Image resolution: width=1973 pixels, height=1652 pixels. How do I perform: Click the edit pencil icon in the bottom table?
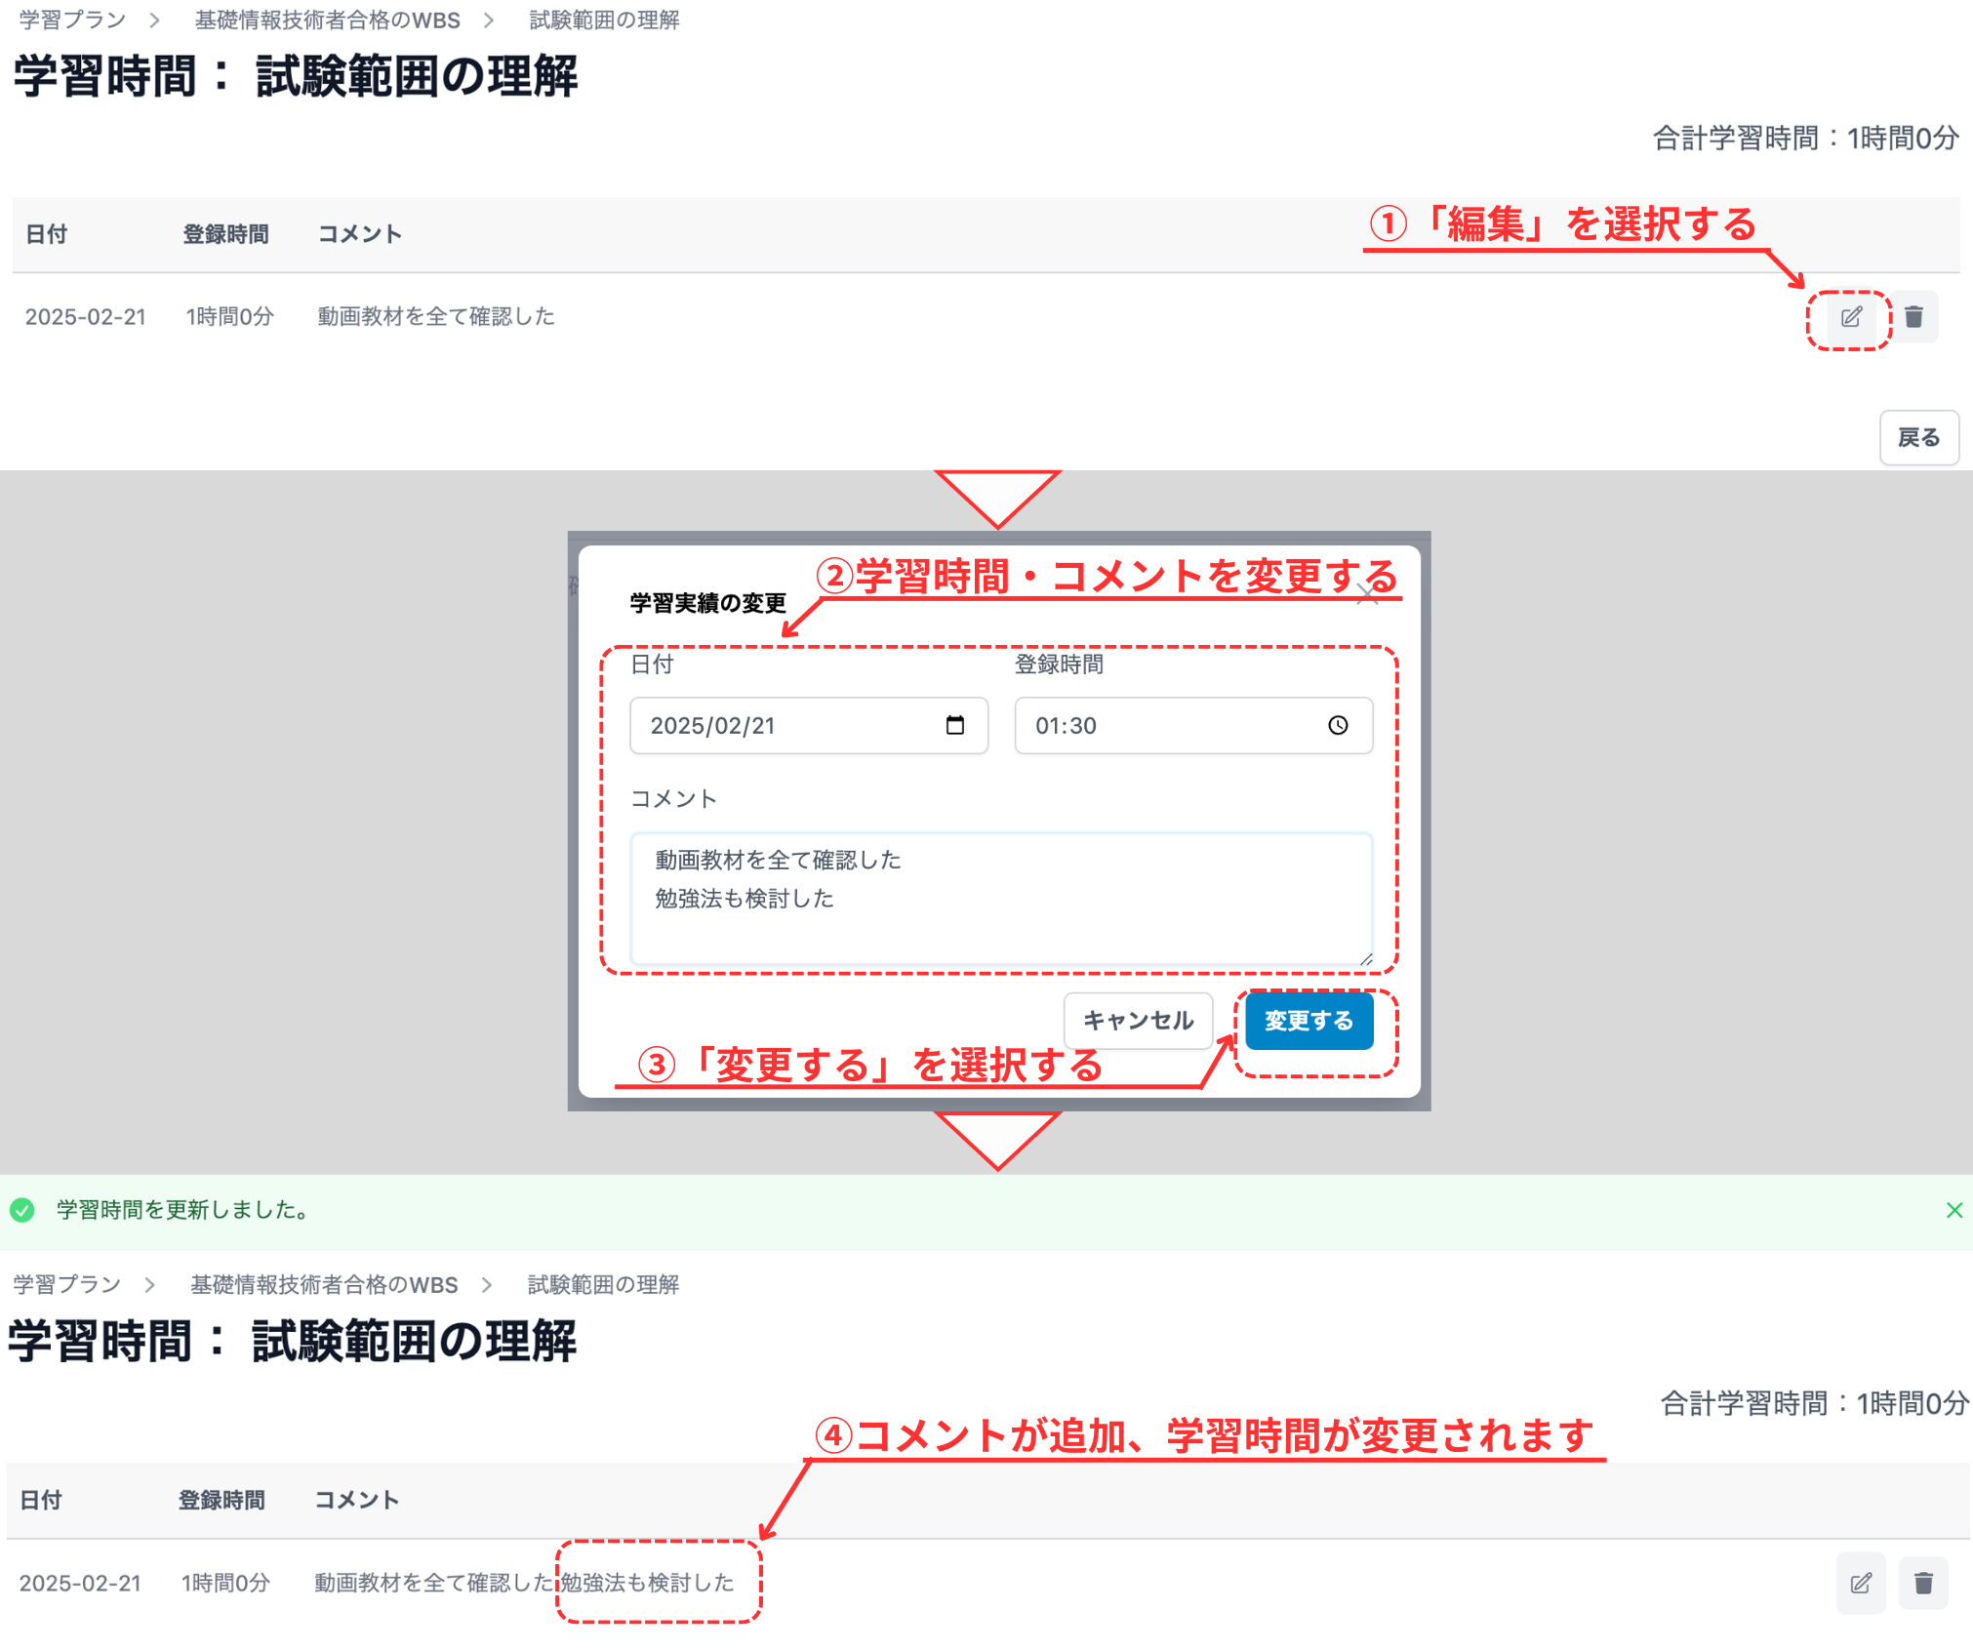click(x=1860, y=1583)
